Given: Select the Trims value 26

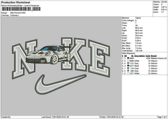Looking at the screenshot, I should (136, 26).
